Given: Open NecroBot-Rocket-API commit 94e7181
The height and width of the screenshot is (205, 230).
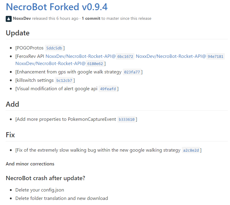Looking at the screenshot, I should tap(216, 56).
